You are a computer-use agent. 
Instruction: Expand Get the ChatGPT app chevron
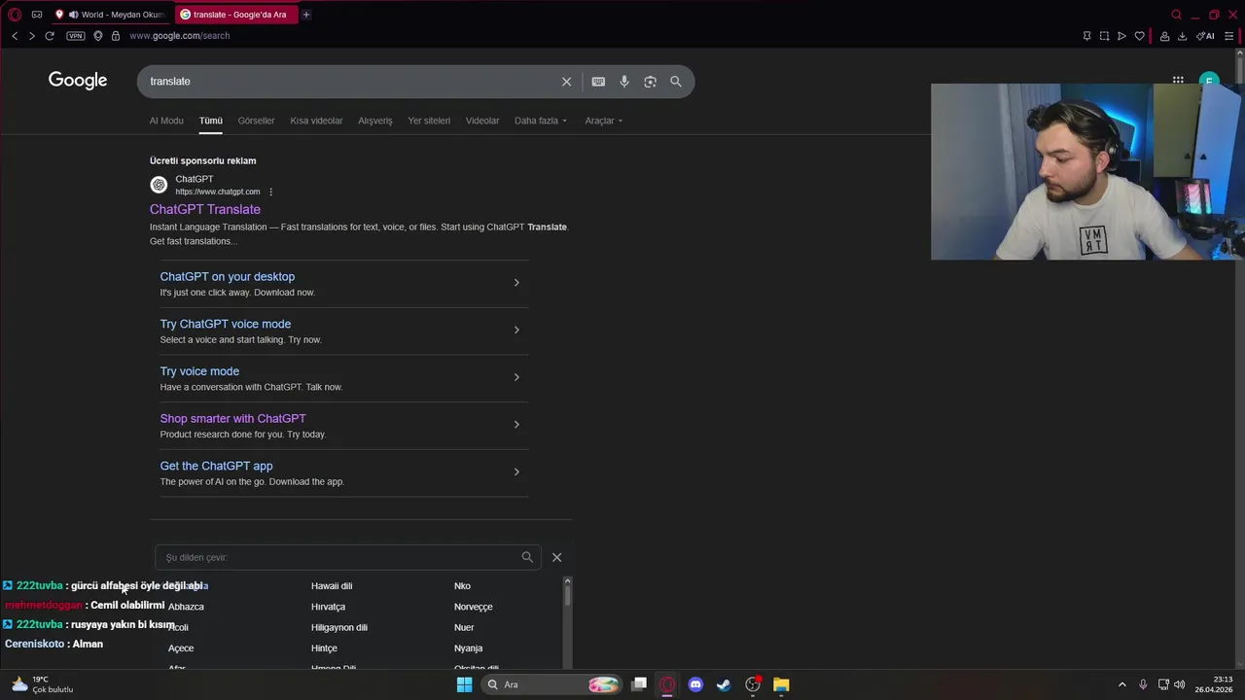coord(516,472)
